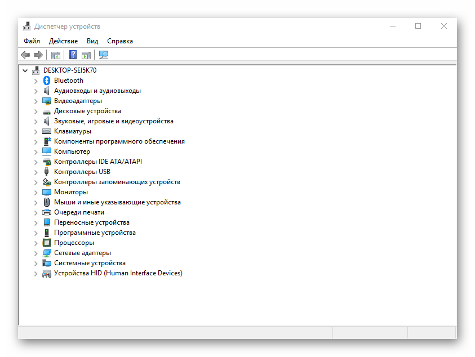This screenshot has height=357, width=475.
Task: Click the show/hide console tree toolbar icon
Action: pos(56,55)
